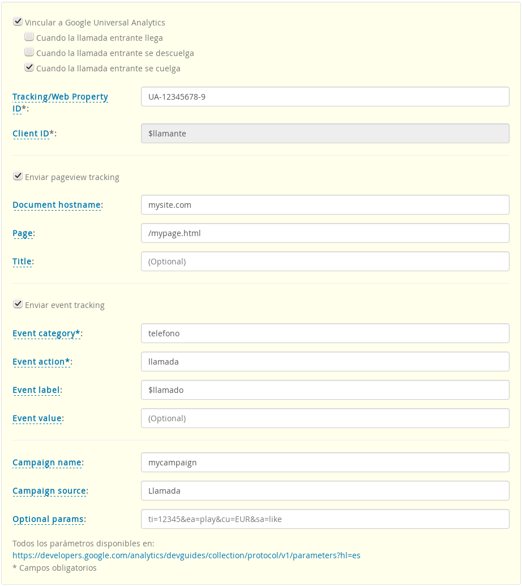The height and width of the screenshot is (586, 522).
Task: Untick 'Cuando la llamada entrante se cuelga'
Action: 29,68
